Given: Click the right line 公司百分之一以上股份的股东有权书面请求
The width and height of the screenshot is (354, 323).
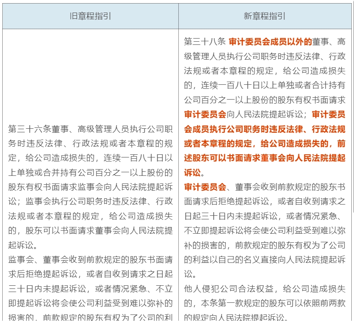Looking at the screenshot, I should click(x=264, y=100).
